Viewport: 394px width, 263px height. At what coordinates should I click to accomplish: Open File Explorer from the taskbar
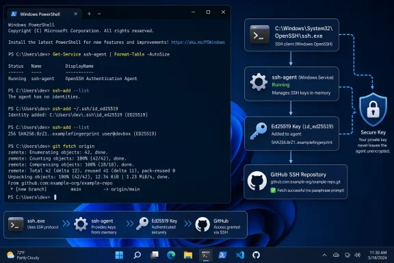tap(188, 255)
